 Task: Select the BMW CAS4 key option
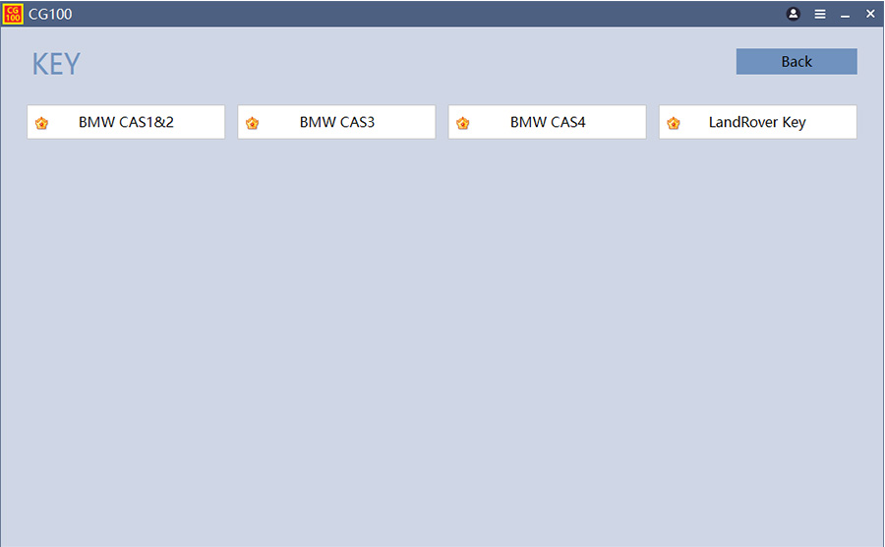548,123
